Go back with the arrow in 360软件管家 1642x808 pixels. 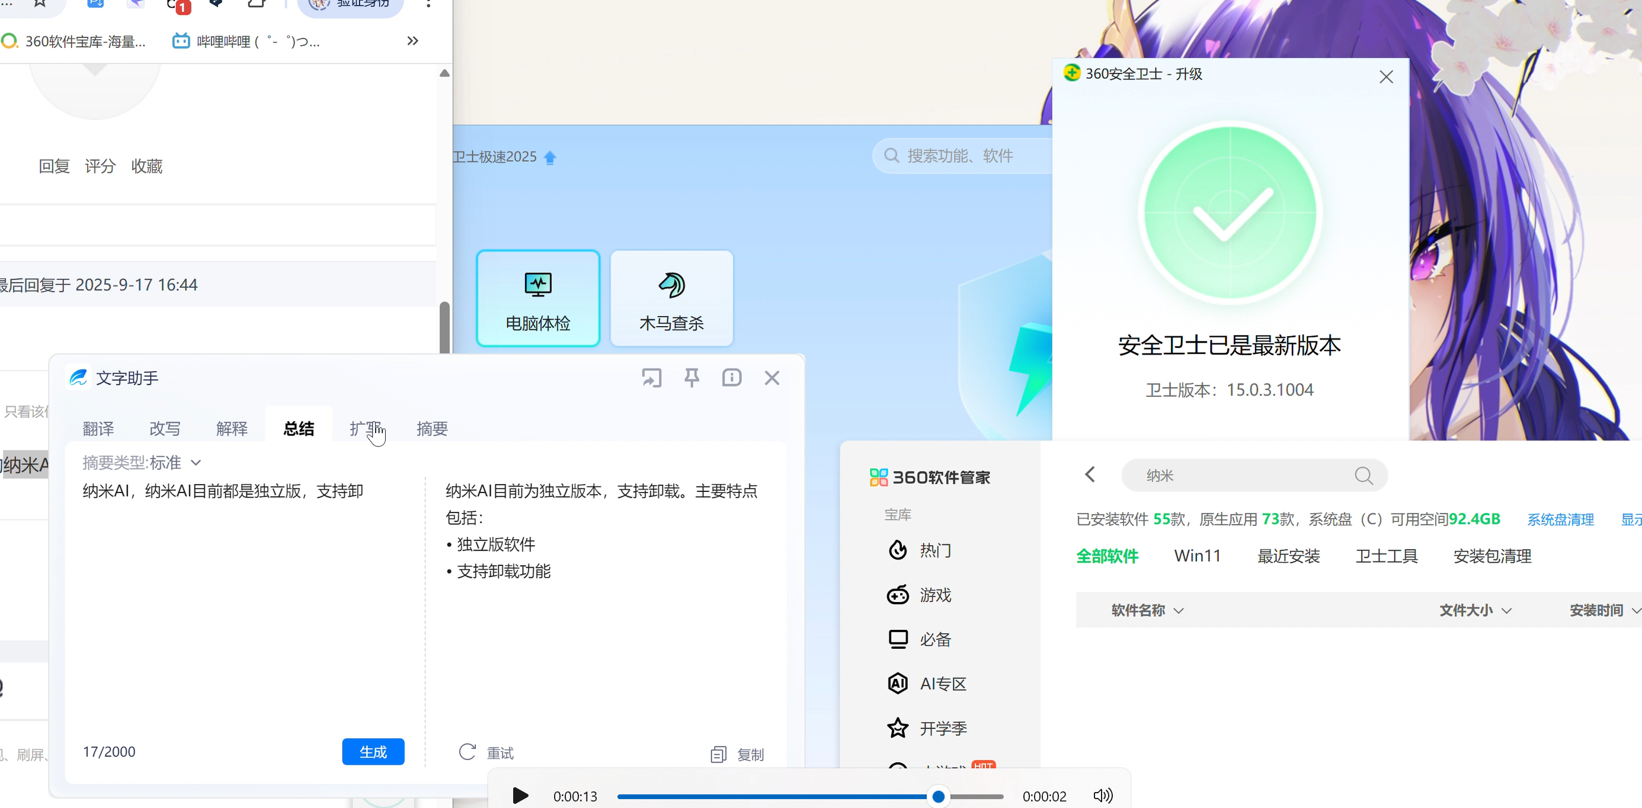pyautogui.click(x=1090, y=474)
